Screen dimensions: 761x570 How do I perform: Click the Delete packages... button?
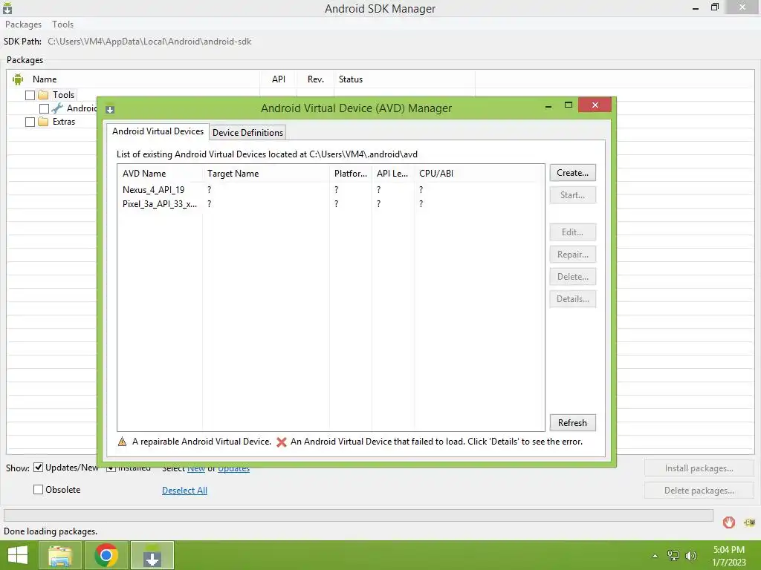pos(699,491)
